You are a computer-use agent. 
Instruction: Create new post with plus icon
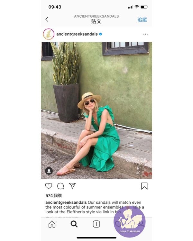96,224
